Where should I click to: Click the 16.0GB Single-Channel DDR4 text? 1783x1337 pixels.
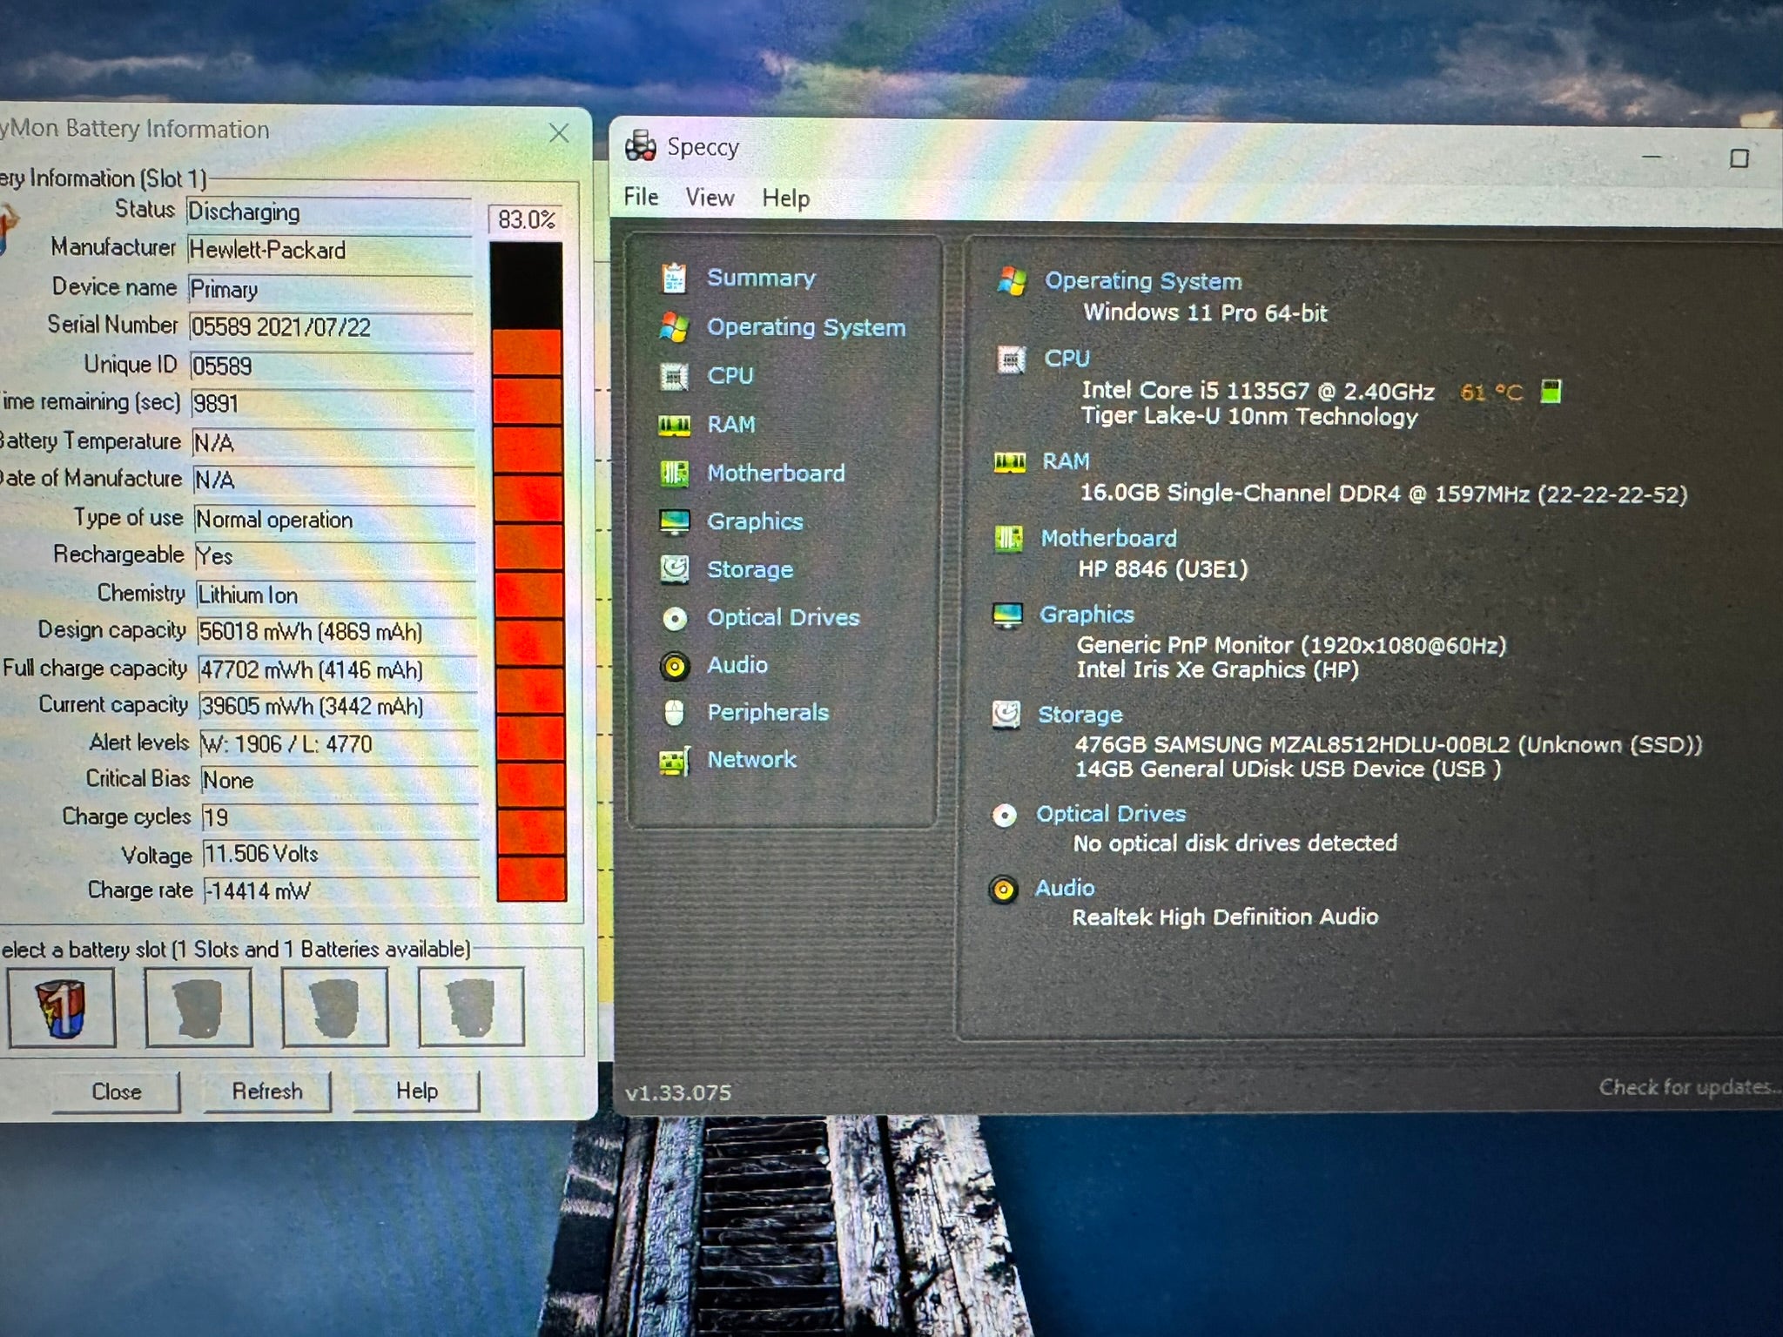[1383, 494]
